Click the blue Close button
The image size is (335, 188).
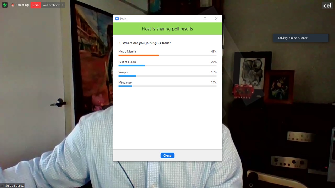click(167, 156)
